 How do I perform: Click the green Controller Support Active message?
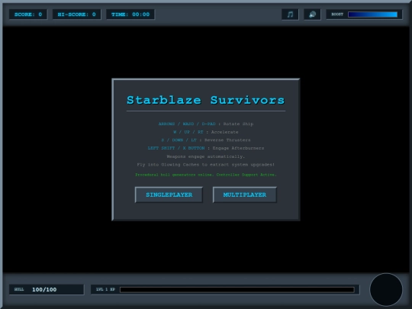pos(206,175)
